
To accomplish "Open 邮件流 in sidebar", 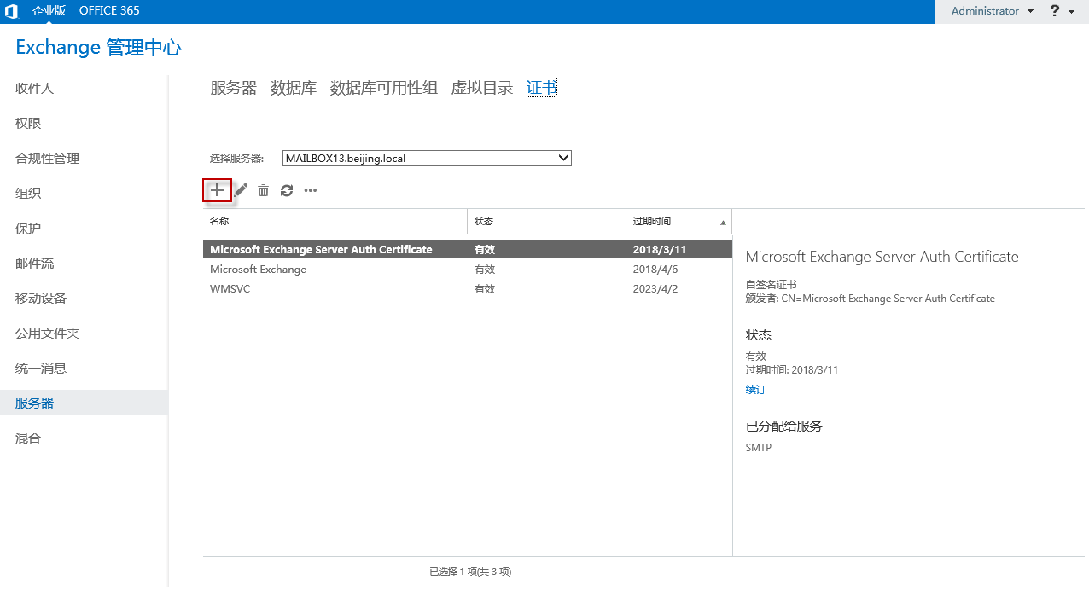I will click(x=35, y=264).
